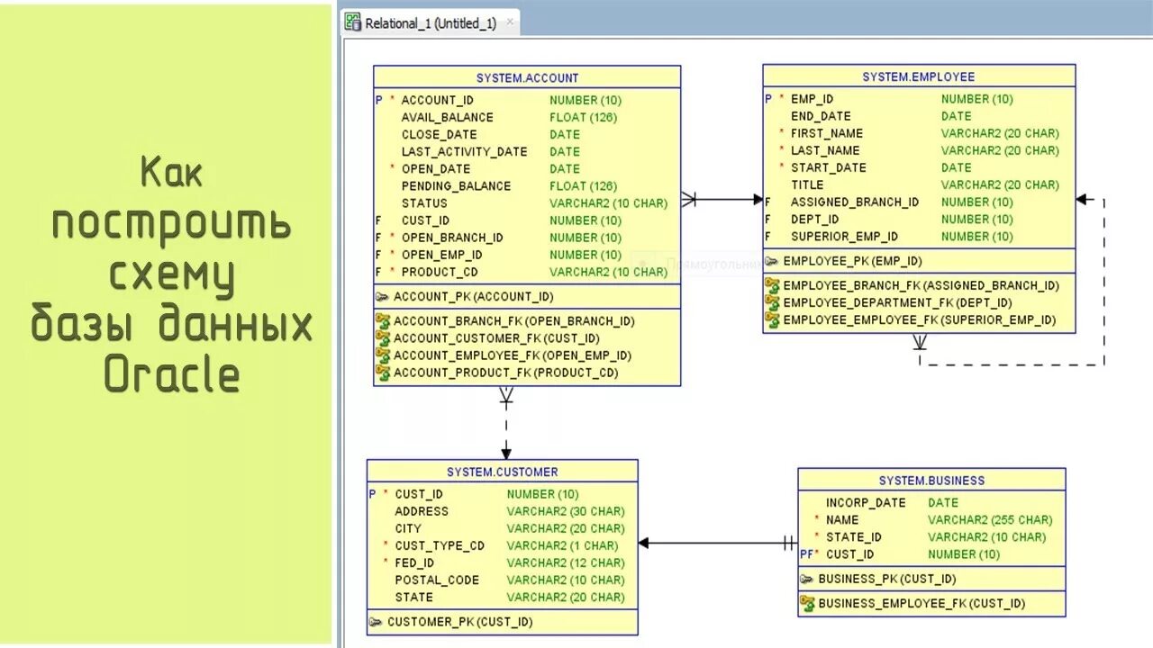Click the STATE column in SYSTEM.CUSTOMER
The image size is (1153, 648).
tap(502, 597)
